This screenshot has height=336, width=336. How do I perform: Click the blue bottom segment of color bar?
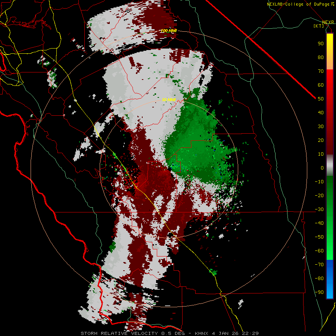(330, 279)
